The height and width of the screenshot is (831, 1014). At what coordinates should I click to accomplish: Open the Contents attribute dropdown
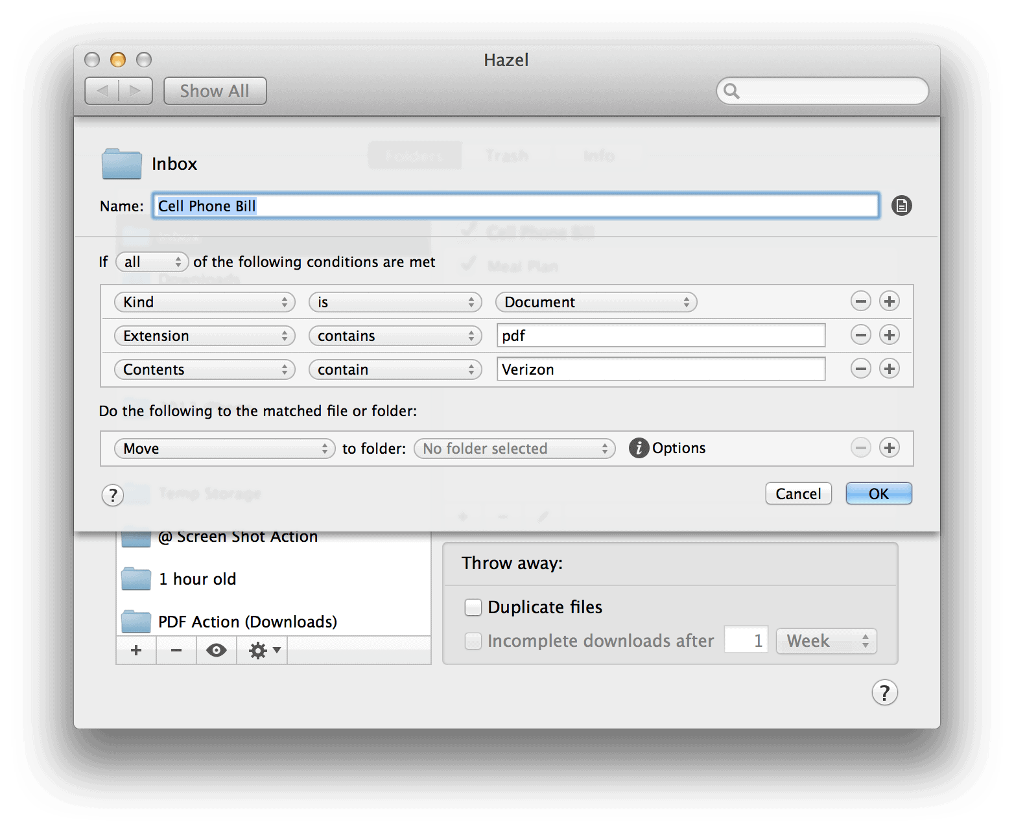pos(205,369)
